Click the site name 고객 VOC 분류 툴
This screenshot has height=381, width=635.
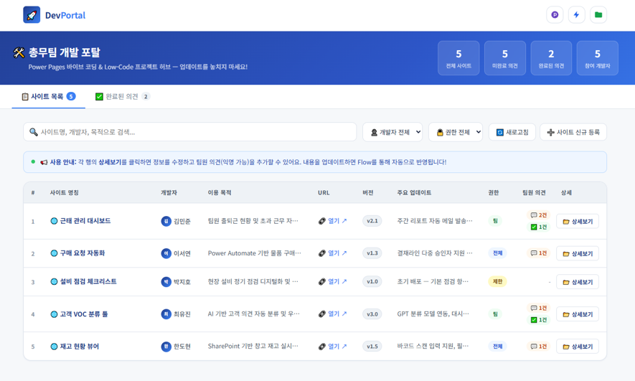pos(84,314)
